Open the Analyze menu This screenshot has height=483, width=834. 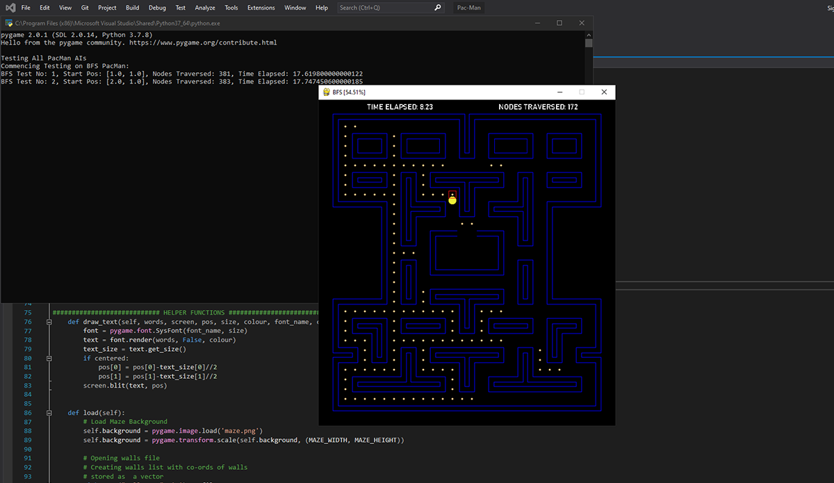coord(205,8)
